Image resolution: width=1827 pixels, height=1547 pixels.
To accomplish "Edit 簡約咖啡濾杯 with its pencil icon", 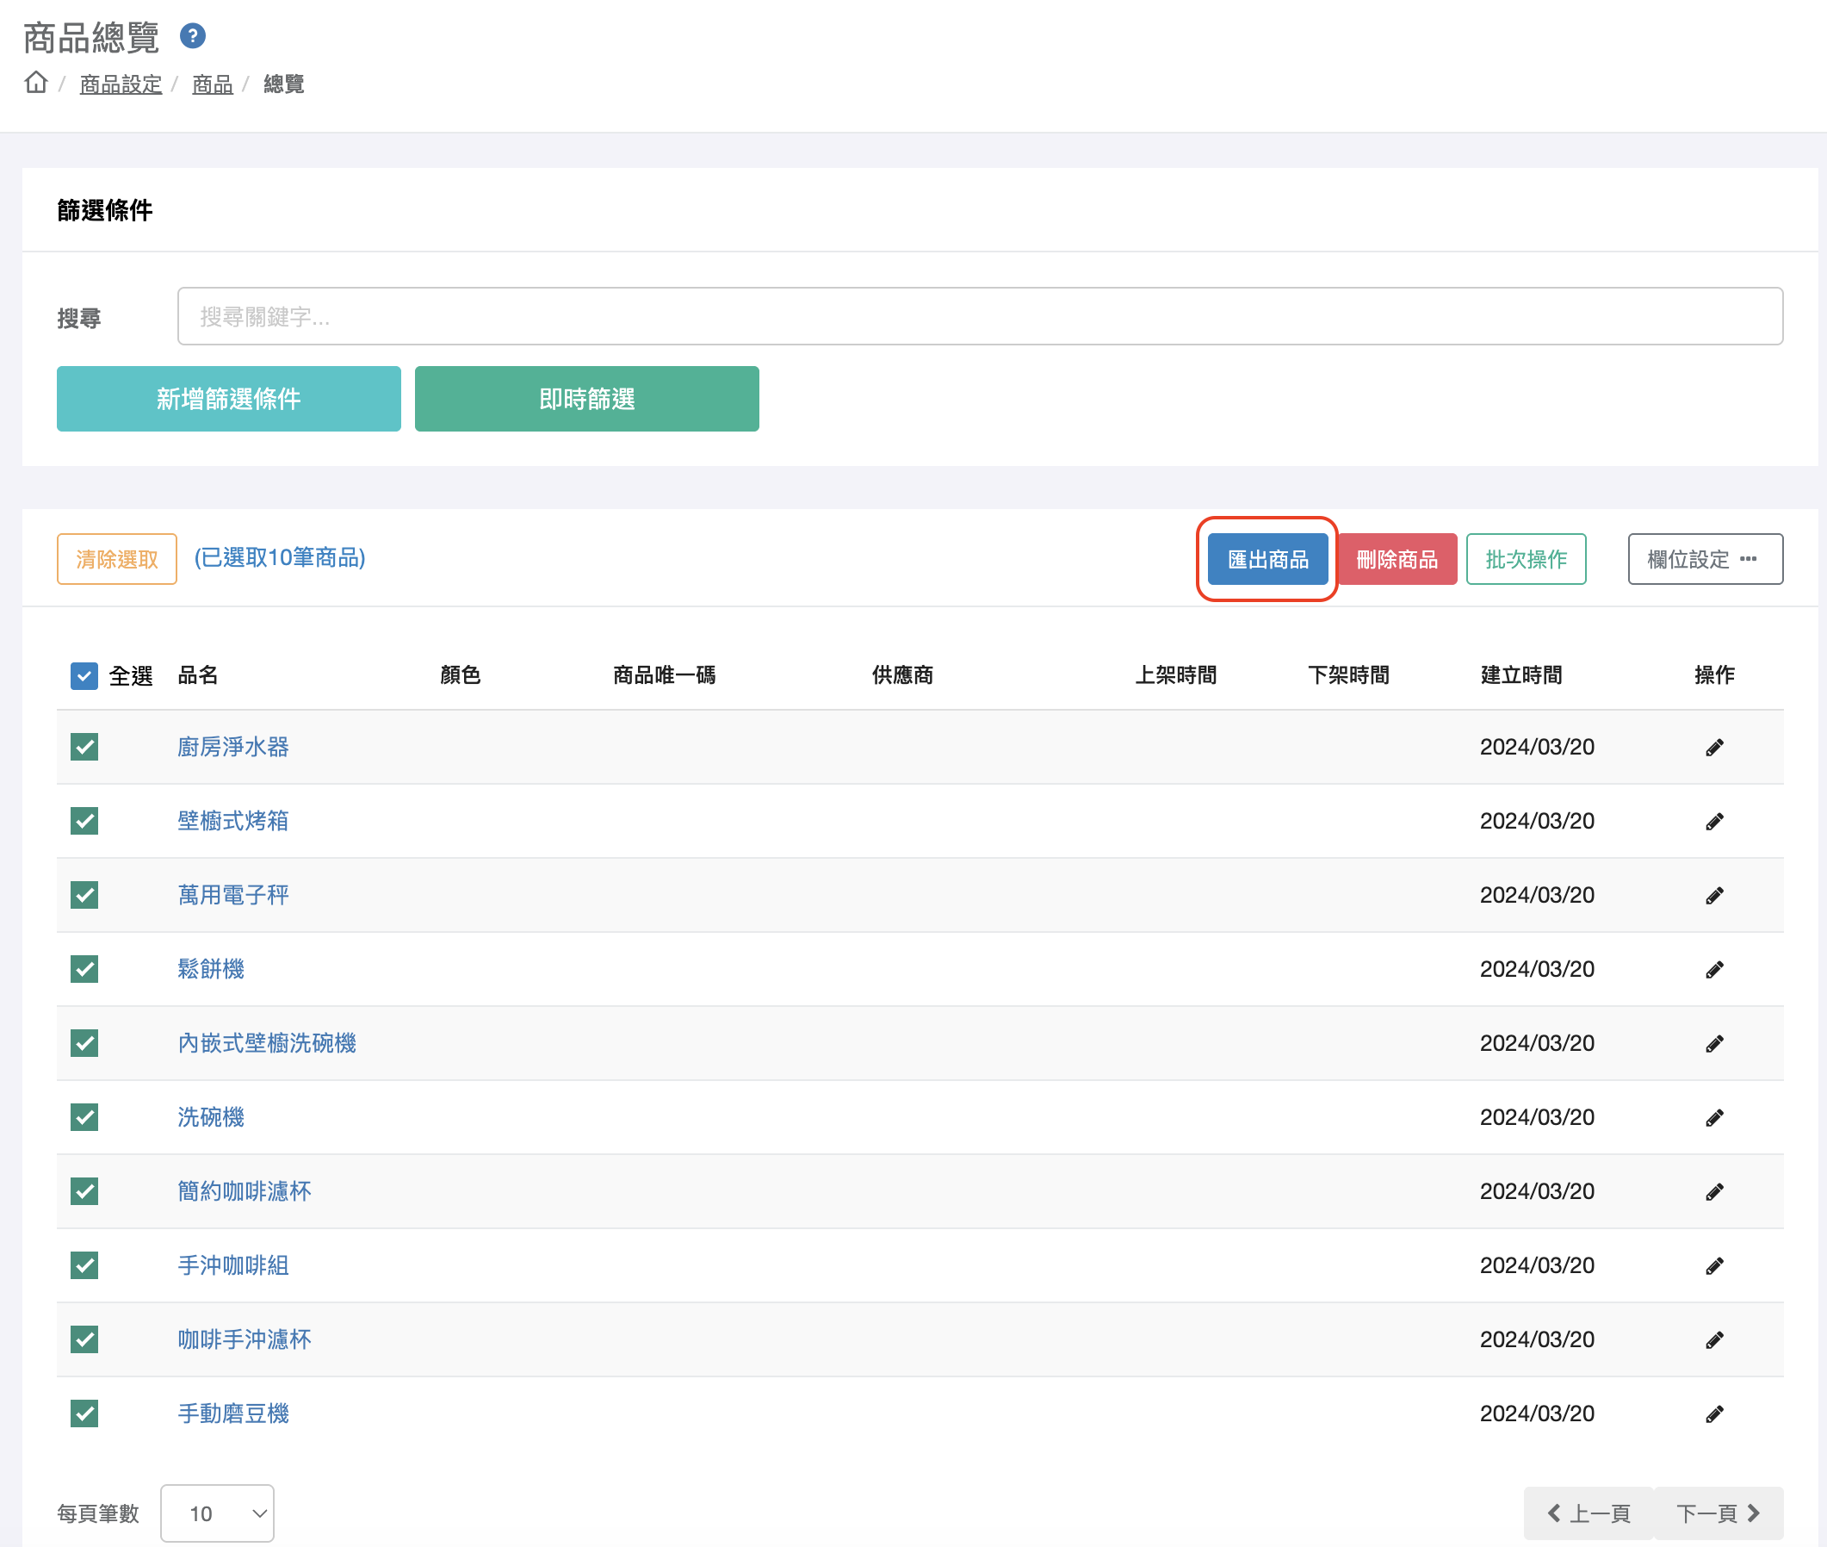I will tap(1715, 1192).
